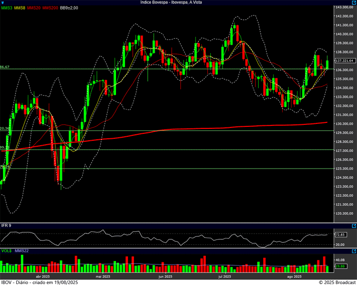Click the 143.300,00 price axis label

pyautogui.click(x=344, y=7)
